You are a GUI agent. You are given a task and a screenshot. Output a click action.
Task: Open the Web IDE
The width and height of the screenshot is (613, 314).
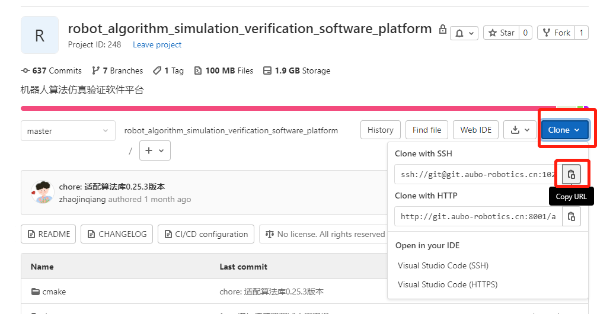pos(476,130)
